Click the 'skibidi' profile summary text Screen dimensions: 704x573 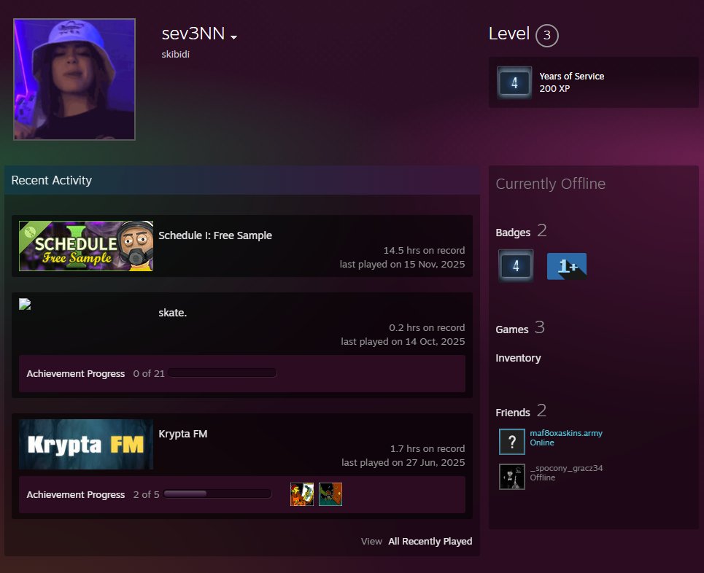tap(176, 54)
